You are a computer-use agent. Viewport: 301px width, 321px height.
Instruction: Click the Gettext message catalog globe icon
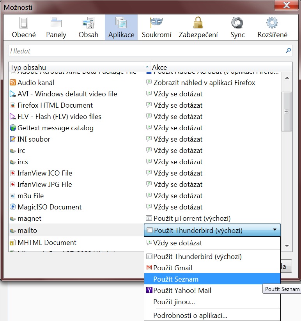(x=13, y=128)
